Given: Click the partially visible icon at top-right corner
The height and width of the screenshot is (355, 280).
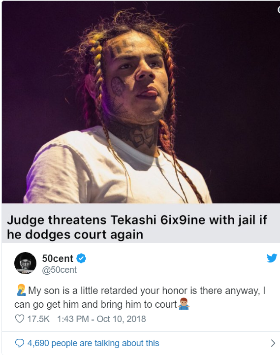Looking at the screenshot, I should point(279,9).
